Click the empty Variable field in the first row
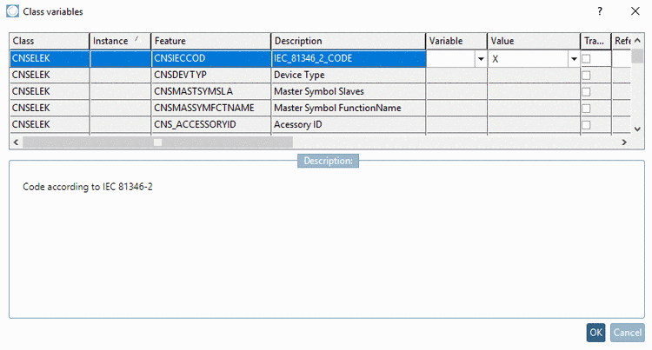 pyautogui.click(x=450, y=58)
